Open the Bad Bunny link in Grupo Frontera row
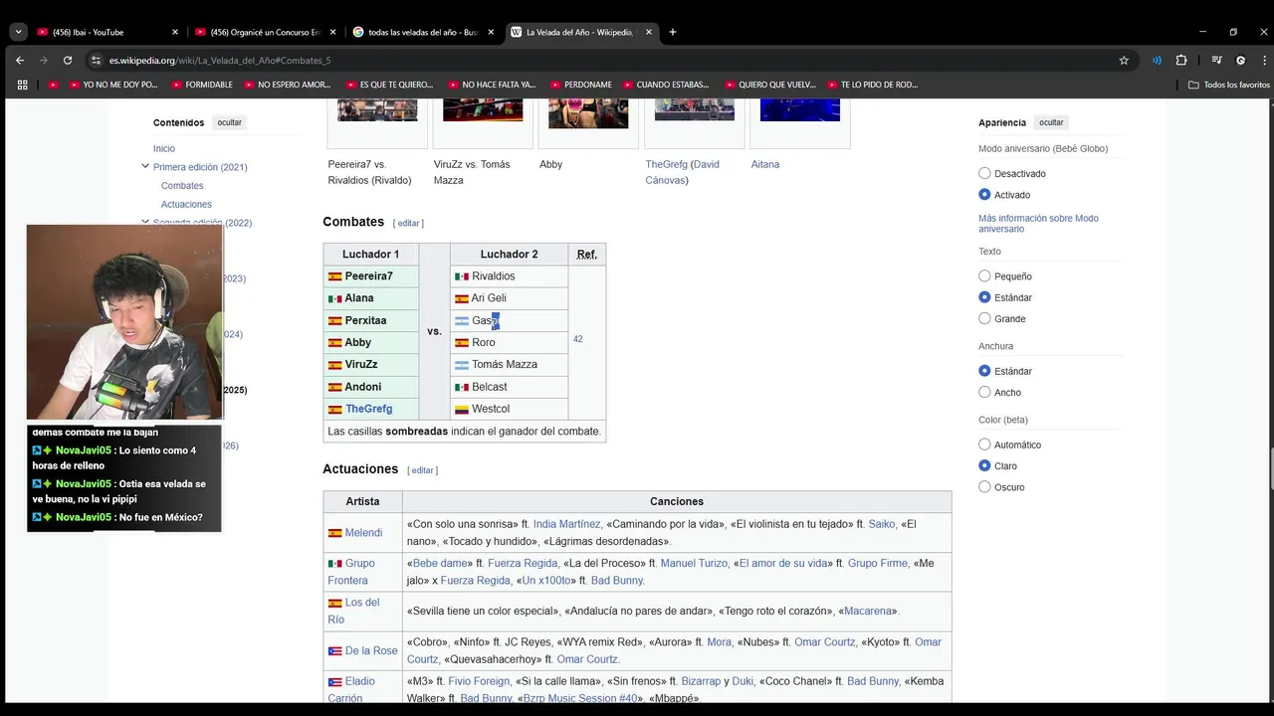Screen dimensions: 1274x716 click(x=617, y=580)
